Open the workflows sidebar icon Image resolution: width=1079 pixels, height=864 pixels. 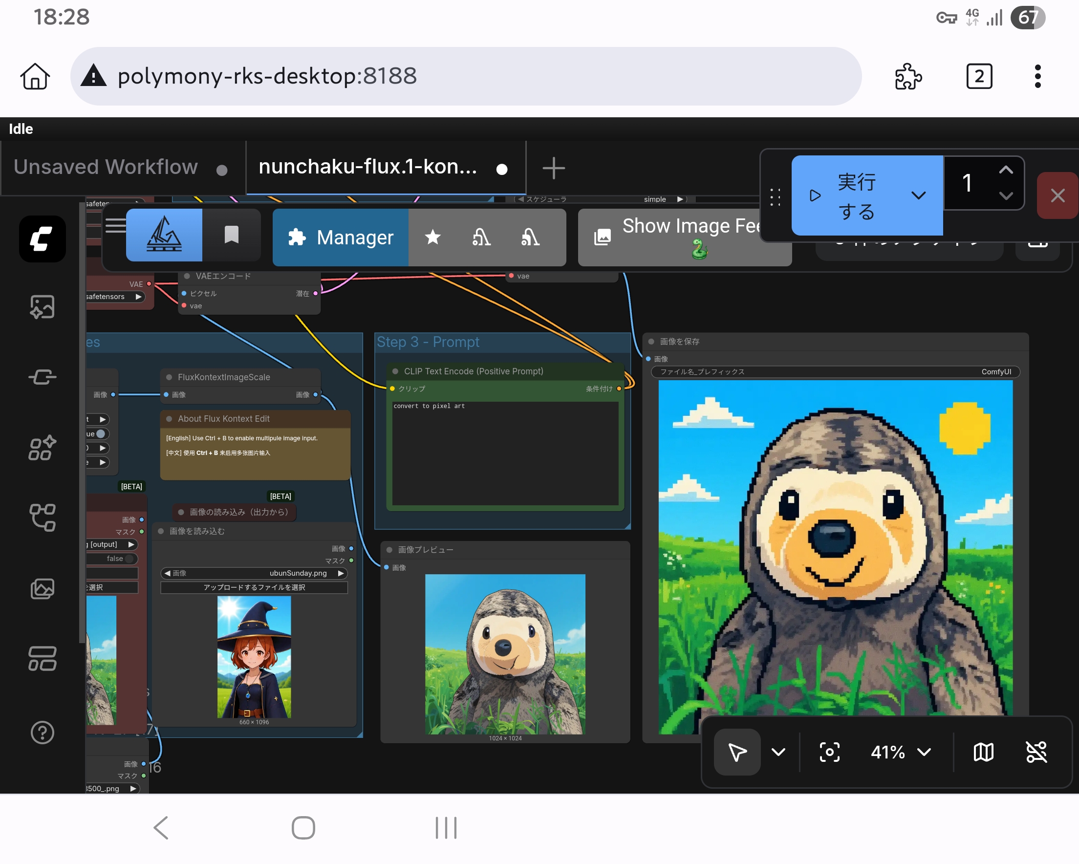(x=42, y=517)
